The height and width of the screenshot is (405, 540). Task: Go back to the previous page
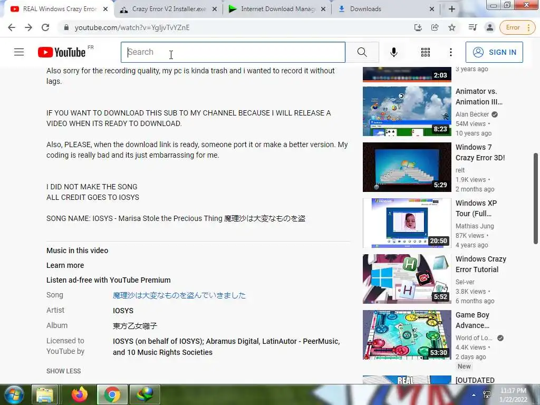click(12, 27)
